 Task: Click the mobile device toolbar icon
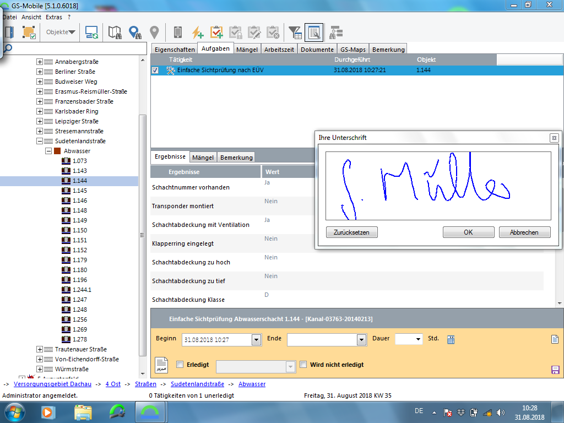(178, 32)
